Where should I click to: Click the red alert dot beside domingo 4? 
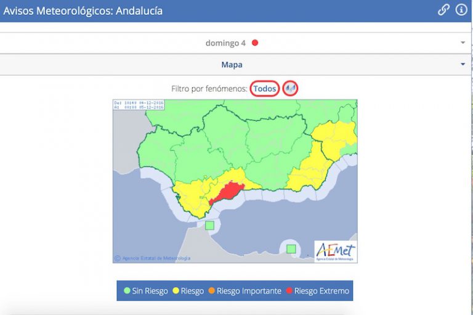[255, 43]
